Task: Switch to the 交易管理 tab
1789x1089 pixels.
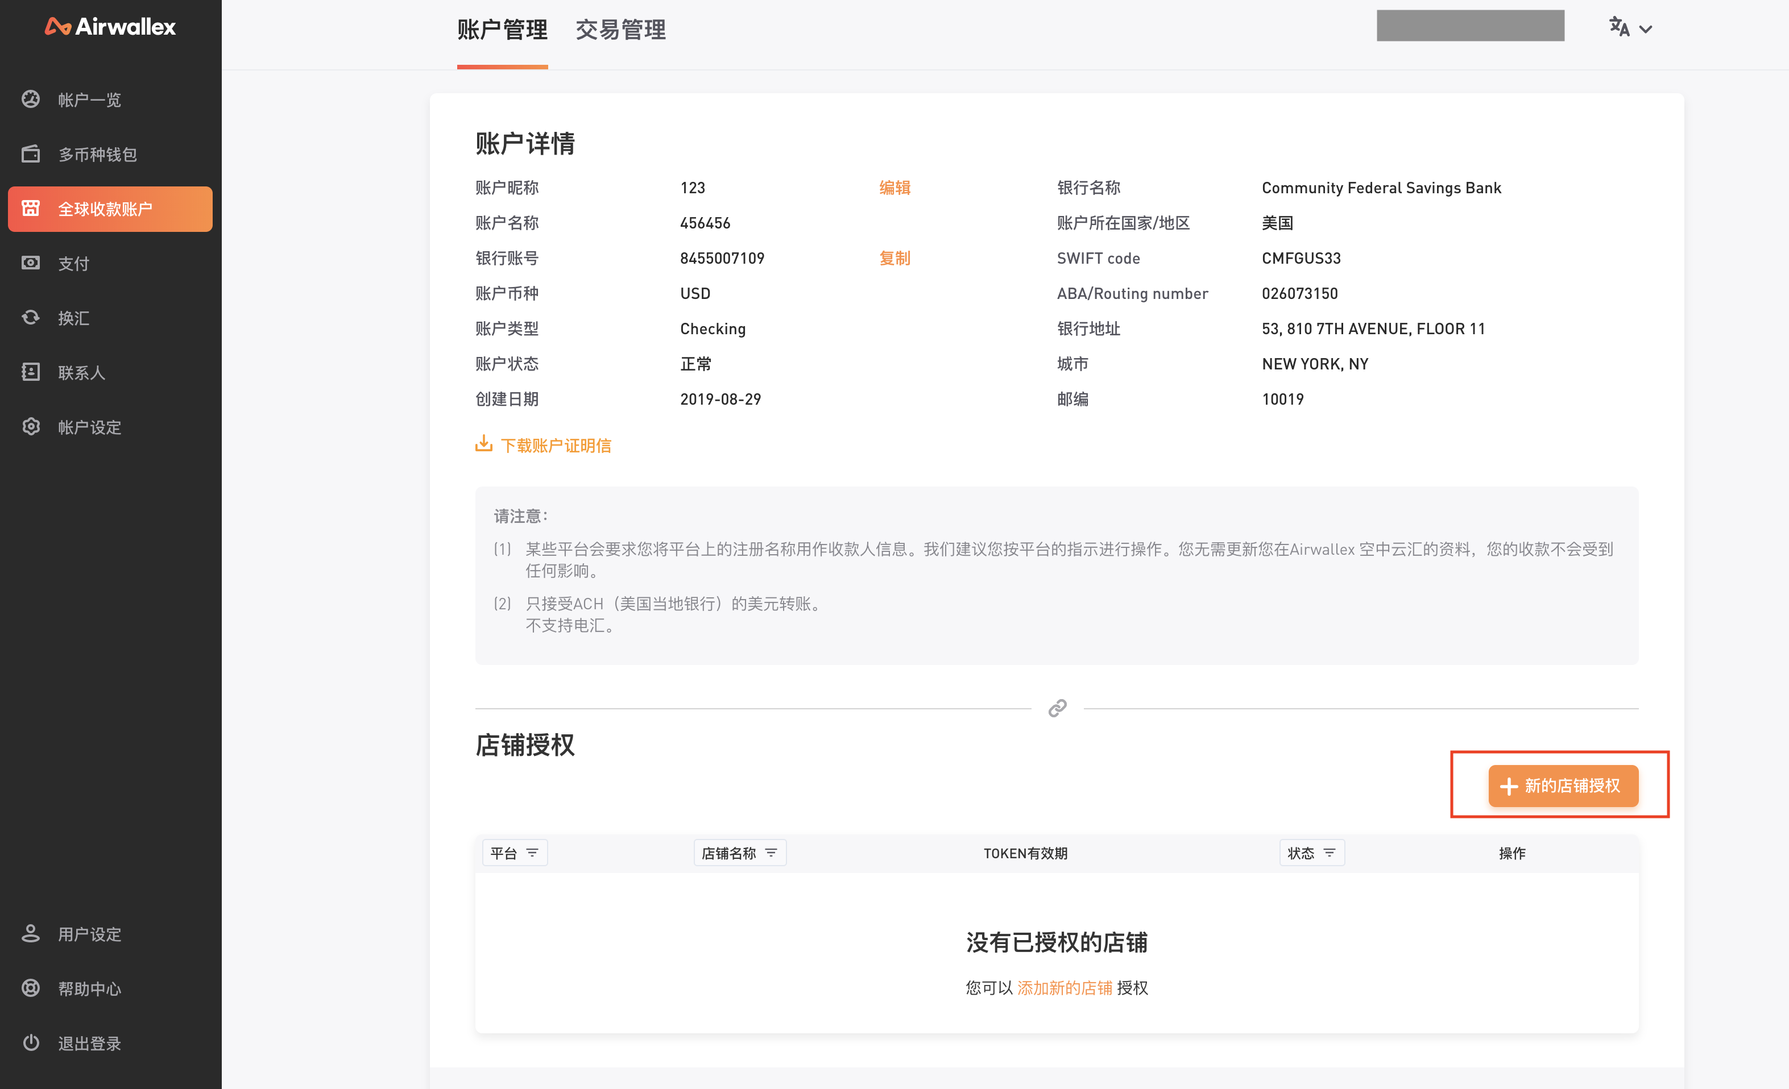Action: point(620,31)
